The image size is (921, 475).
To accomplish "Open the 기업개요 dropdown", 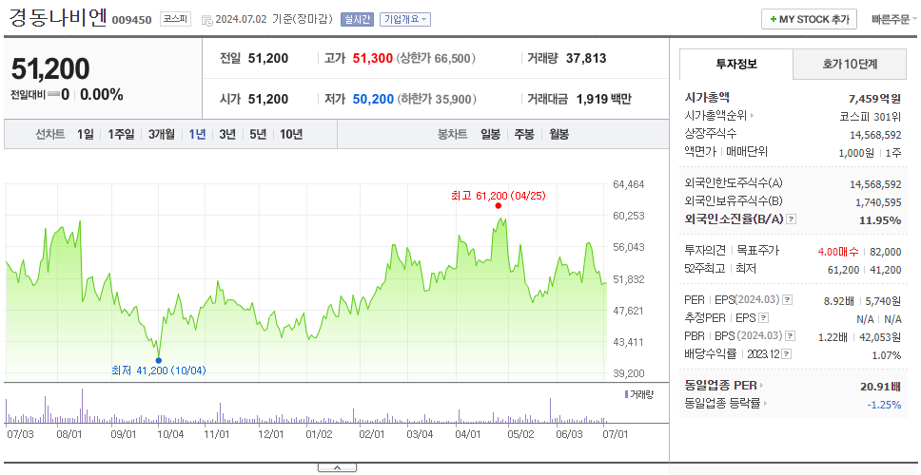I will [405, 19].
